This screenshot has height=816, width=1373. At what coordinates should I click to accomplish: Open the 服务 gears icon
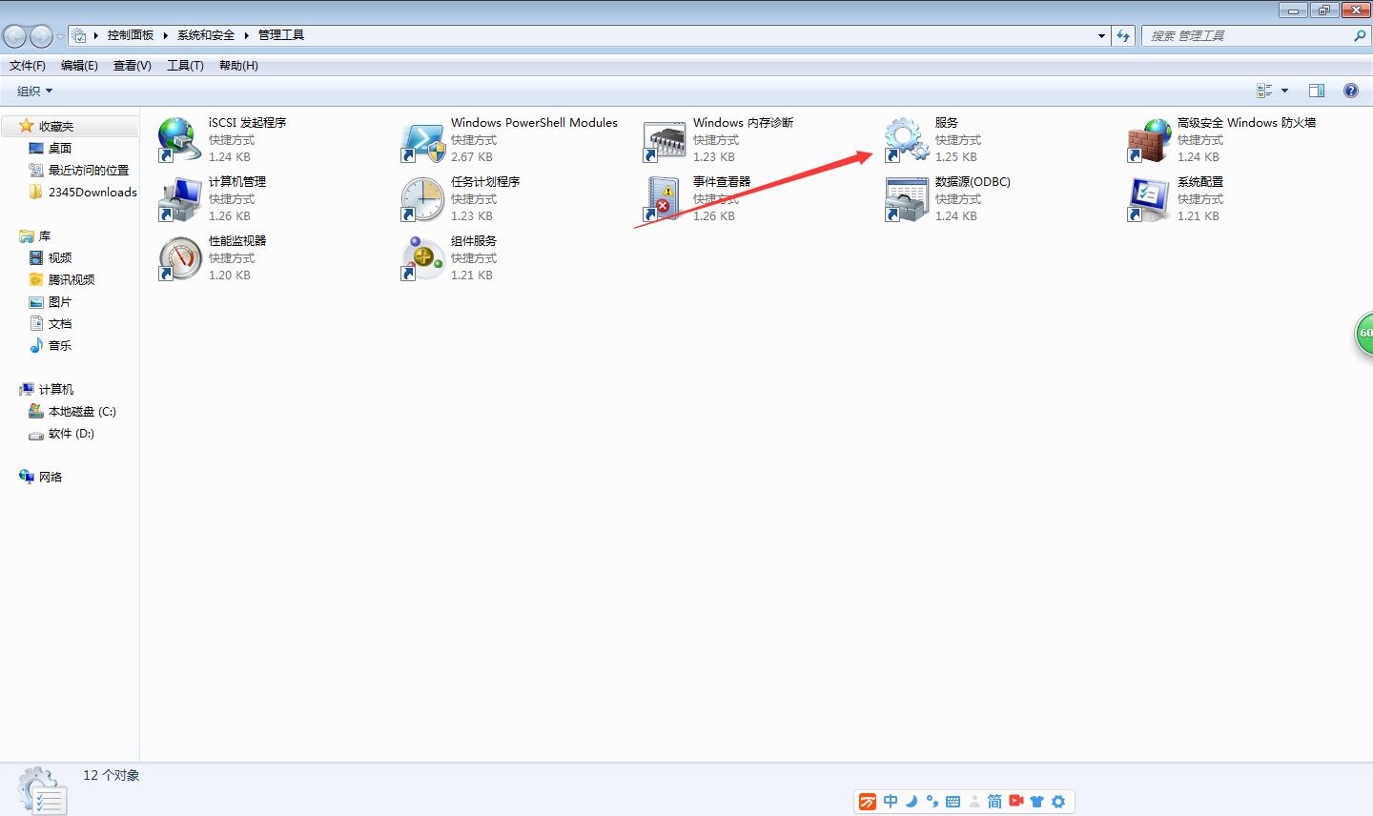pyautogui.click(x=907, y=140)
